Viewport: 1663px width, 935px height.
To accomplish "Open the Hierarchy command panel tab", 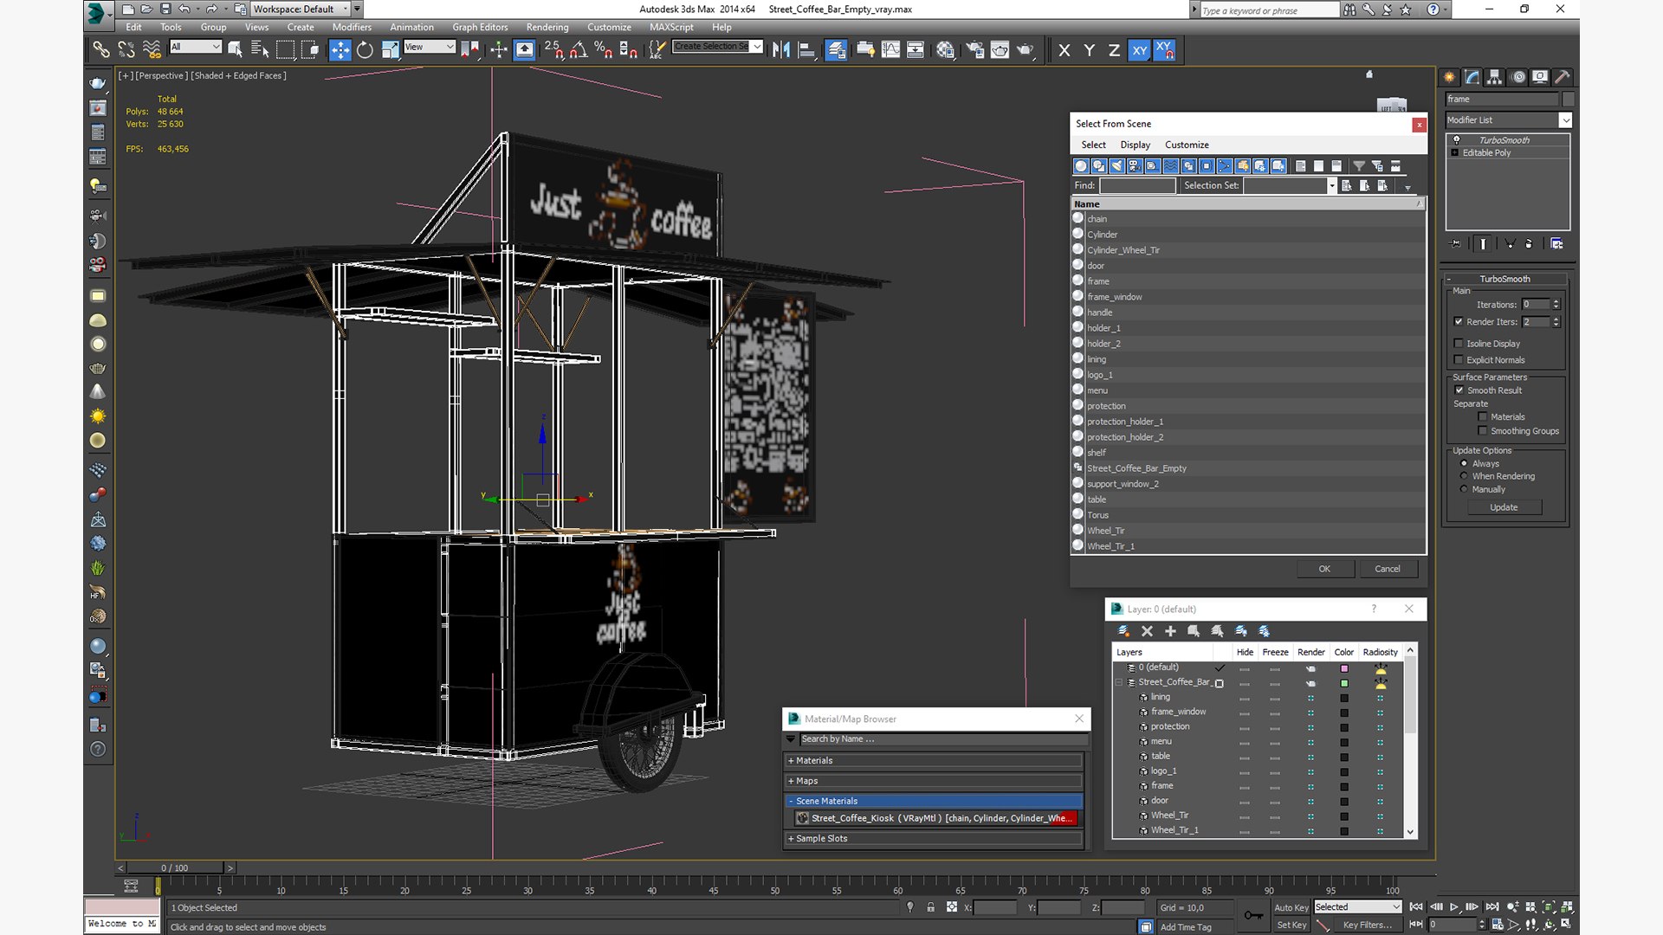I will (x=1495, y=77).
